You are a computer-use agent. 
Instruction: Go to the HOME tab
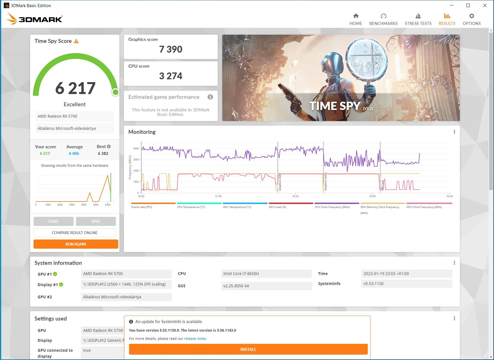tap(356, 19)
